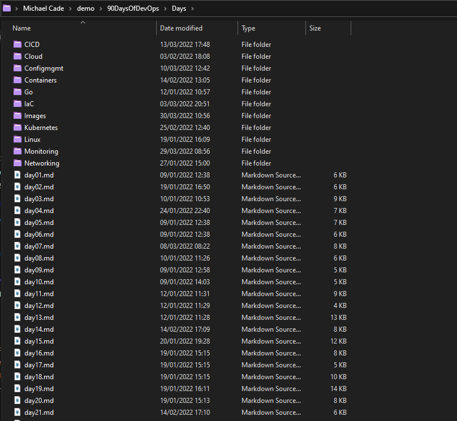Click the day15.md file name
This screenshot has height=421, width=457.
pyautogui.click(x=39, y=341)
